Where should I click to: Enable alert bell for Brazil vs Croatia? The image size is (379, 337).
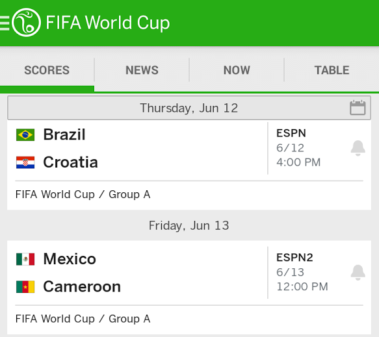pos(358,148)
